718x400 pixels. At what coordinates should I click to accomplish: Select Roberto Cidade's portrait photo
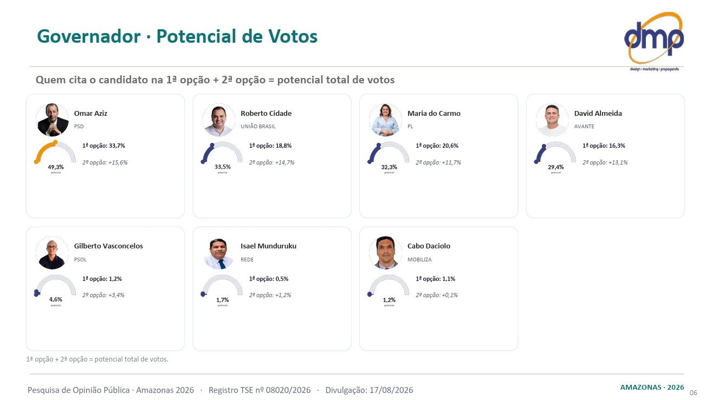219,120
